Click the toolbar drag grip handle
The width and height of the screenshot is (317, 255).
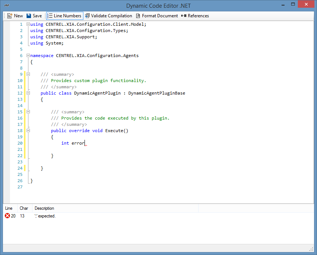[x=4, y=16]
